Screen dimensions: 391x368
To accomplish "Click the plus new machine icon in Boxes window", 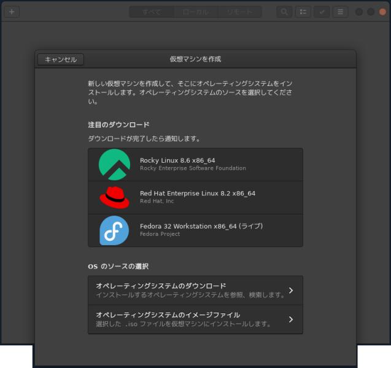I will pyautogui.click(x=12, y=12).
